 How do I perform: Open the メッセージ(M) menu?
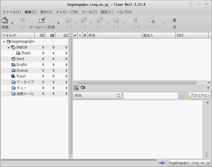point(67,12)
